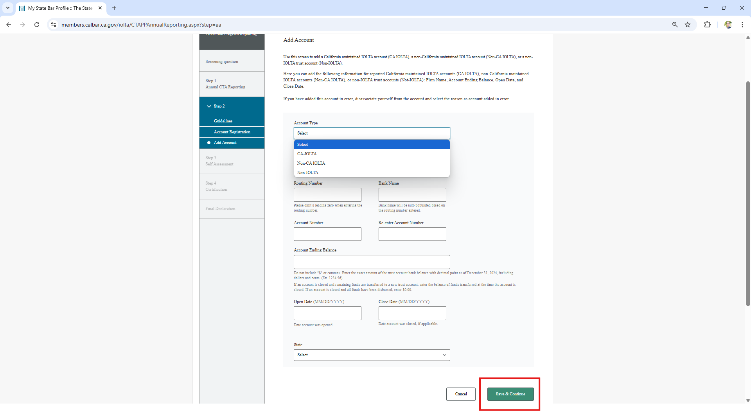Viewport: 751px width, 411px height.
Task: Open the tab search dropdown arrow
Action: click(x=8, y=8)
